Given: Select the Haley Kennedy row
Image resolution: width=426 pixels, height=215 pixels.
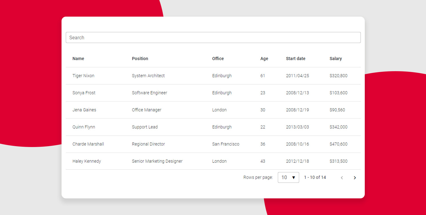Looking at the screenshot, I should (87, 161).
